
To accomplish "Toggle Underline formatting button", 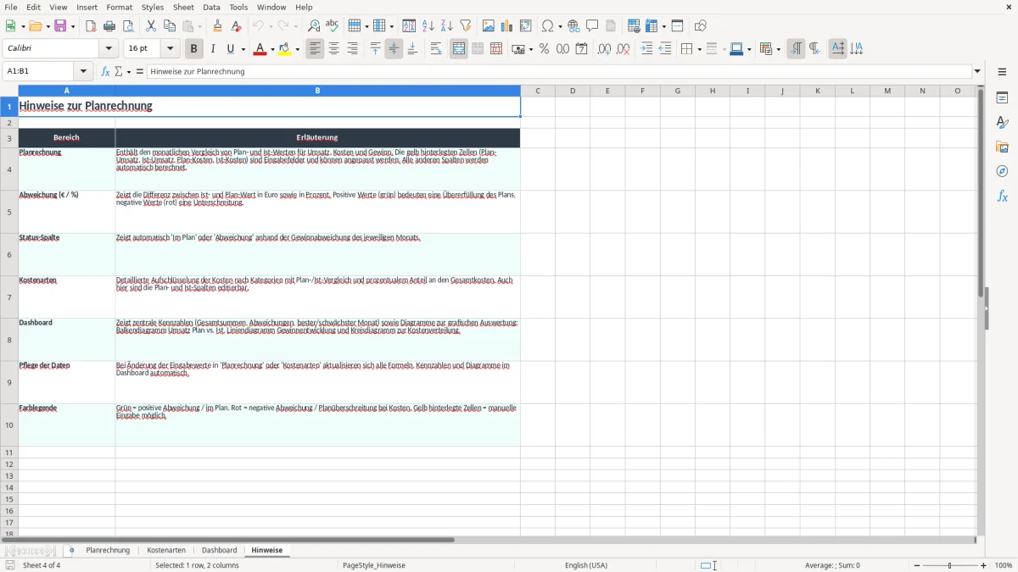I will pyautogui.click(x=231, y=49).
